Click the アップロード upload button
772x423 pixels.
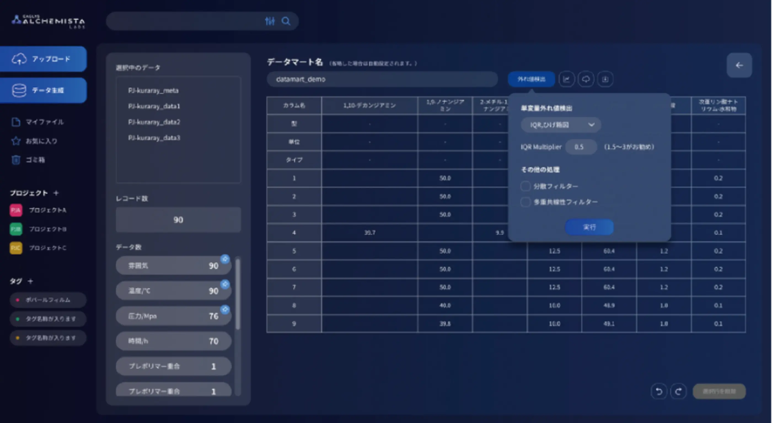pos(44,59)
